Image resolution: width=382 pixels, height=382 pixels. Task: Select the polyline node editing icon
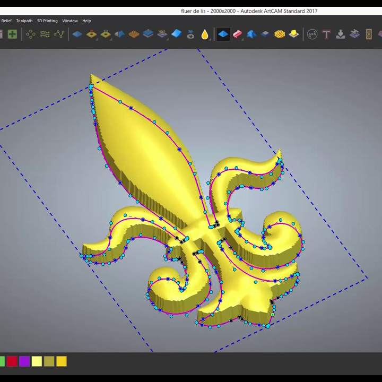[x=59, y=34]
